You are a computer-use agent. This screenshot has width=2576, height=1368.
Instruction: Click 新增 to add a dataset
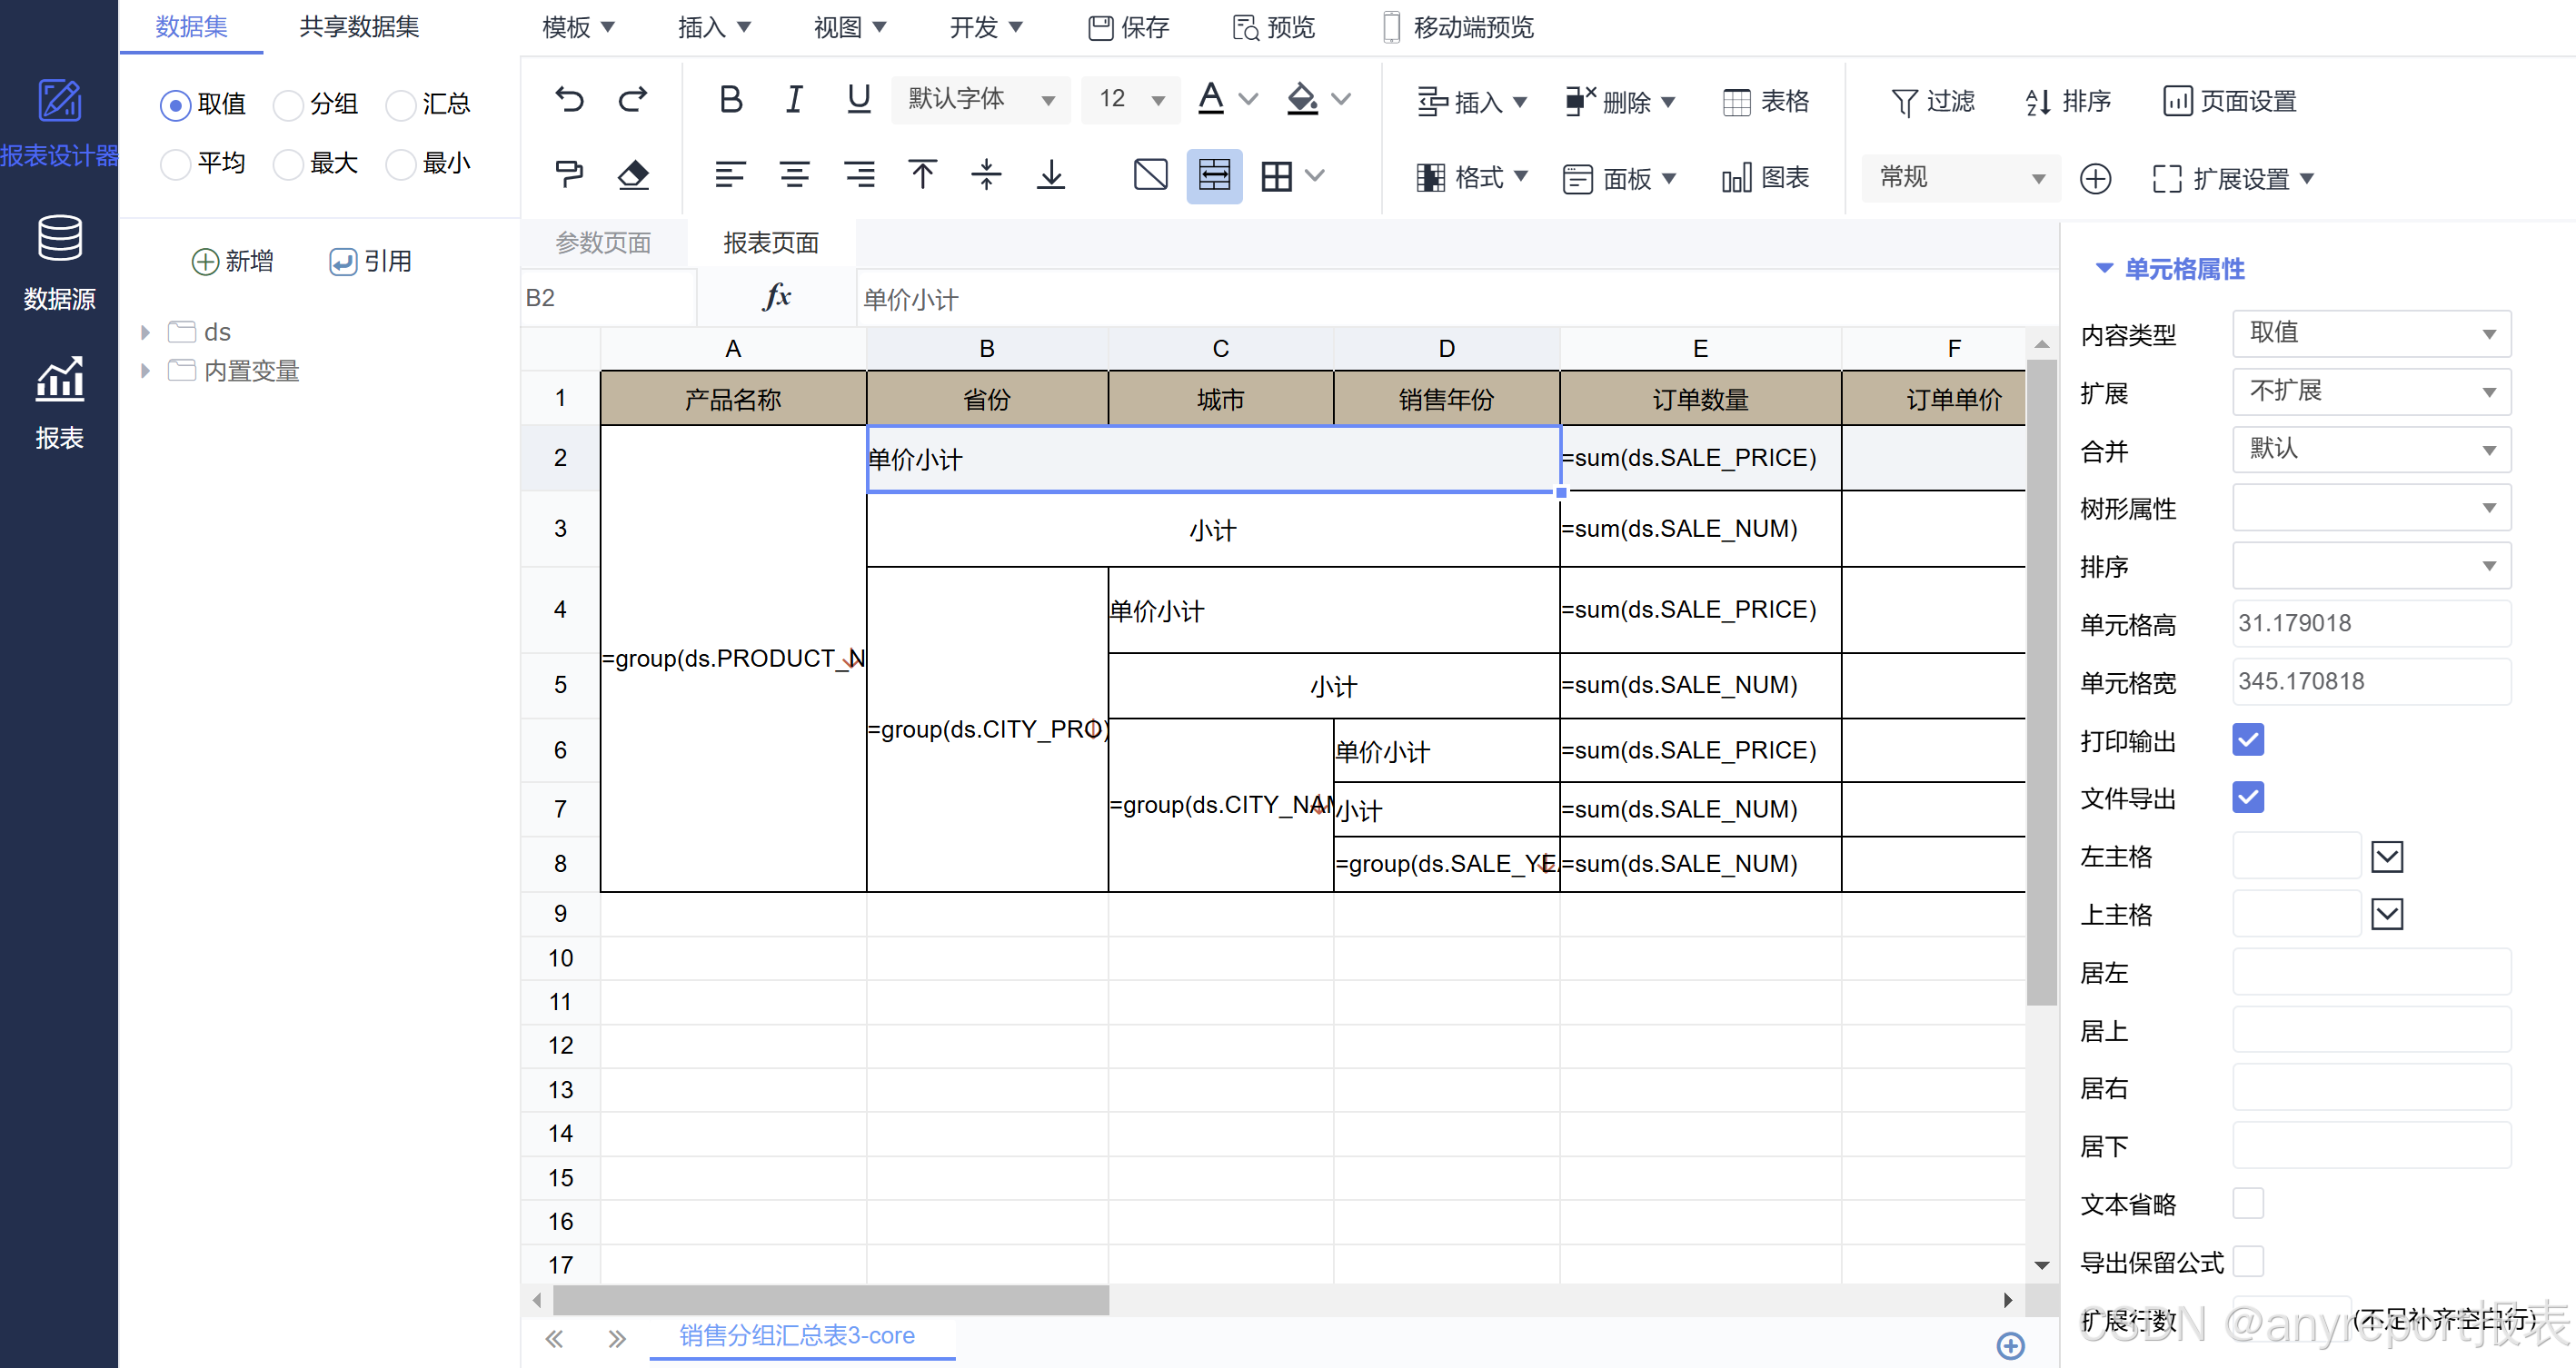232,261
